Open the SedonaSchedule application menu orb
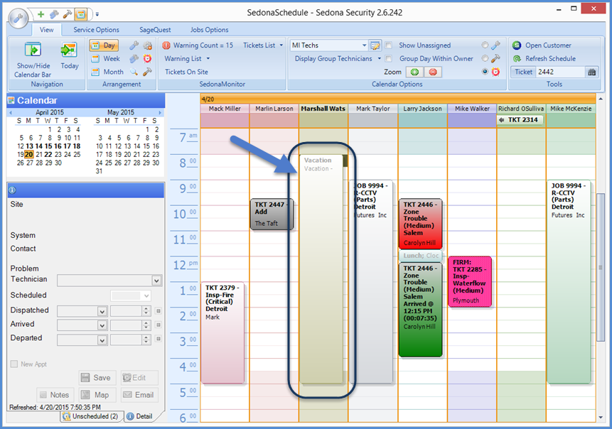The width and height of the screenshot is (612, 429). tap(18, 18)
